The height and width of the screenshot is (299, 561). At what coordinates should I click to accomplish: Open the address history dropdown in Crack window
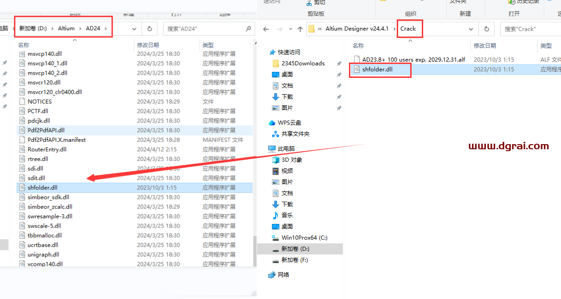click(471, 29)
